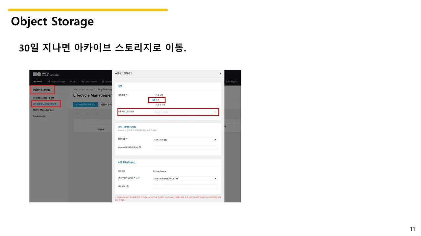Select the 만료 삭제 policy type
Screen dimensions: 421x236
pos(153,95)
